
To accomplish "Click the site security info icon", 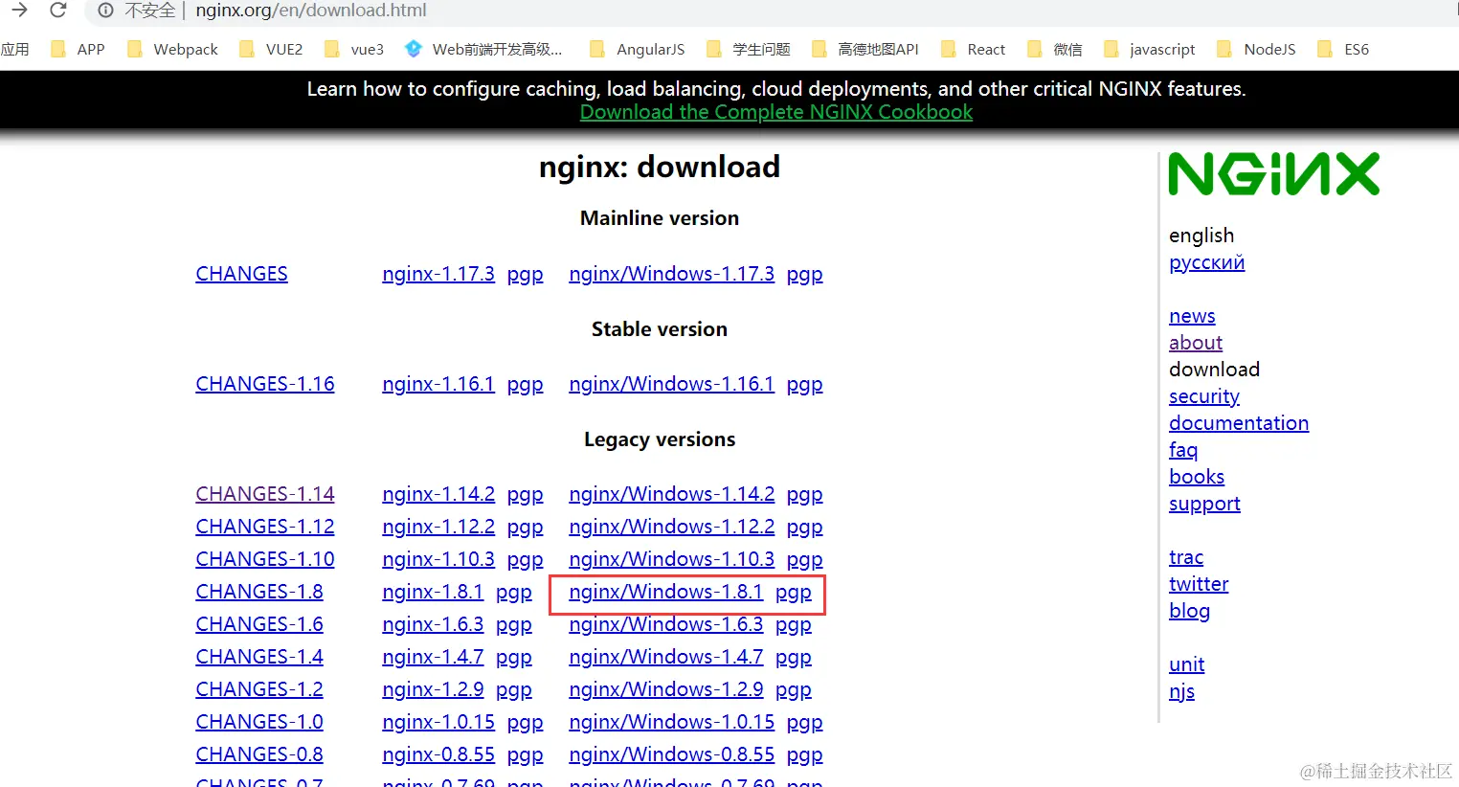I will (106, 11).
